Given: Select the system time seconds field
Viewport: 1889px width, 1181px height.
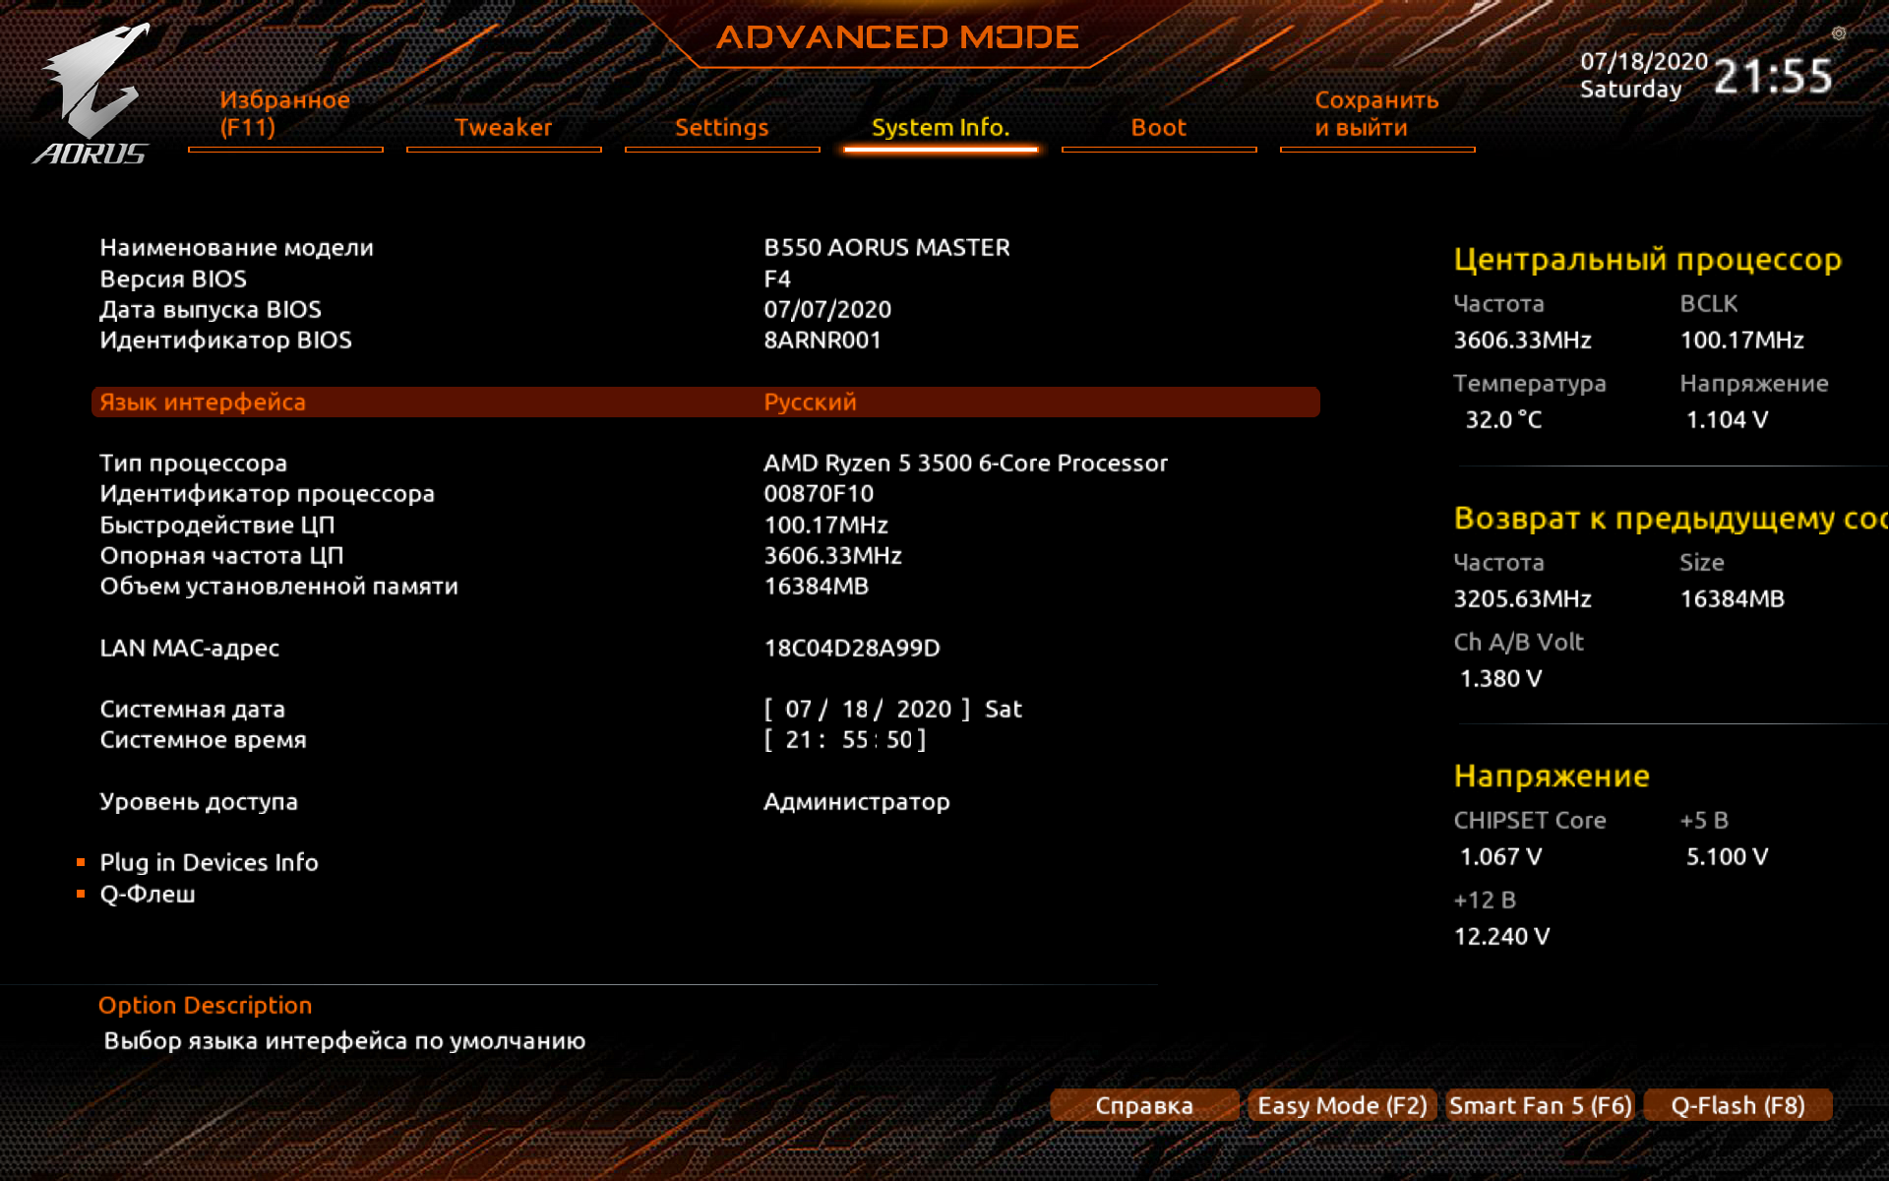Looking at the screenshot, I should click(x=898, y=740).
